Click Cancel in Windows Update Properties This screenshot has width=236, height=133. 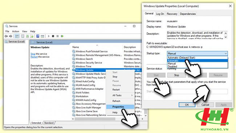pos(205,105)
